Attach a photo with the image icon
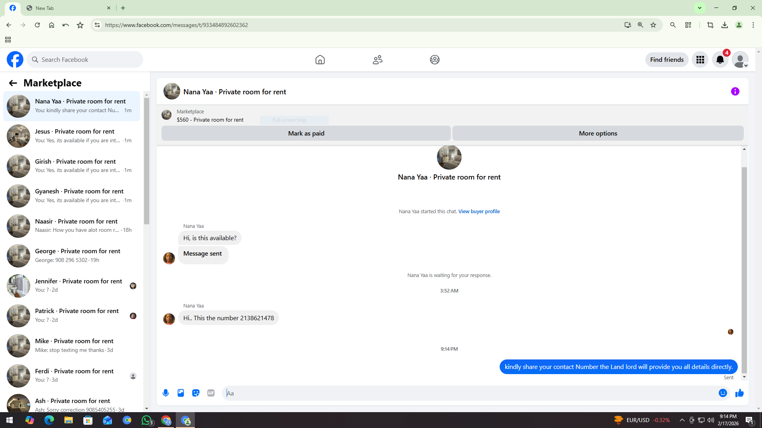The width and height of the screenshot is (762, 428). pyautogui.click(x=181, y=393)
